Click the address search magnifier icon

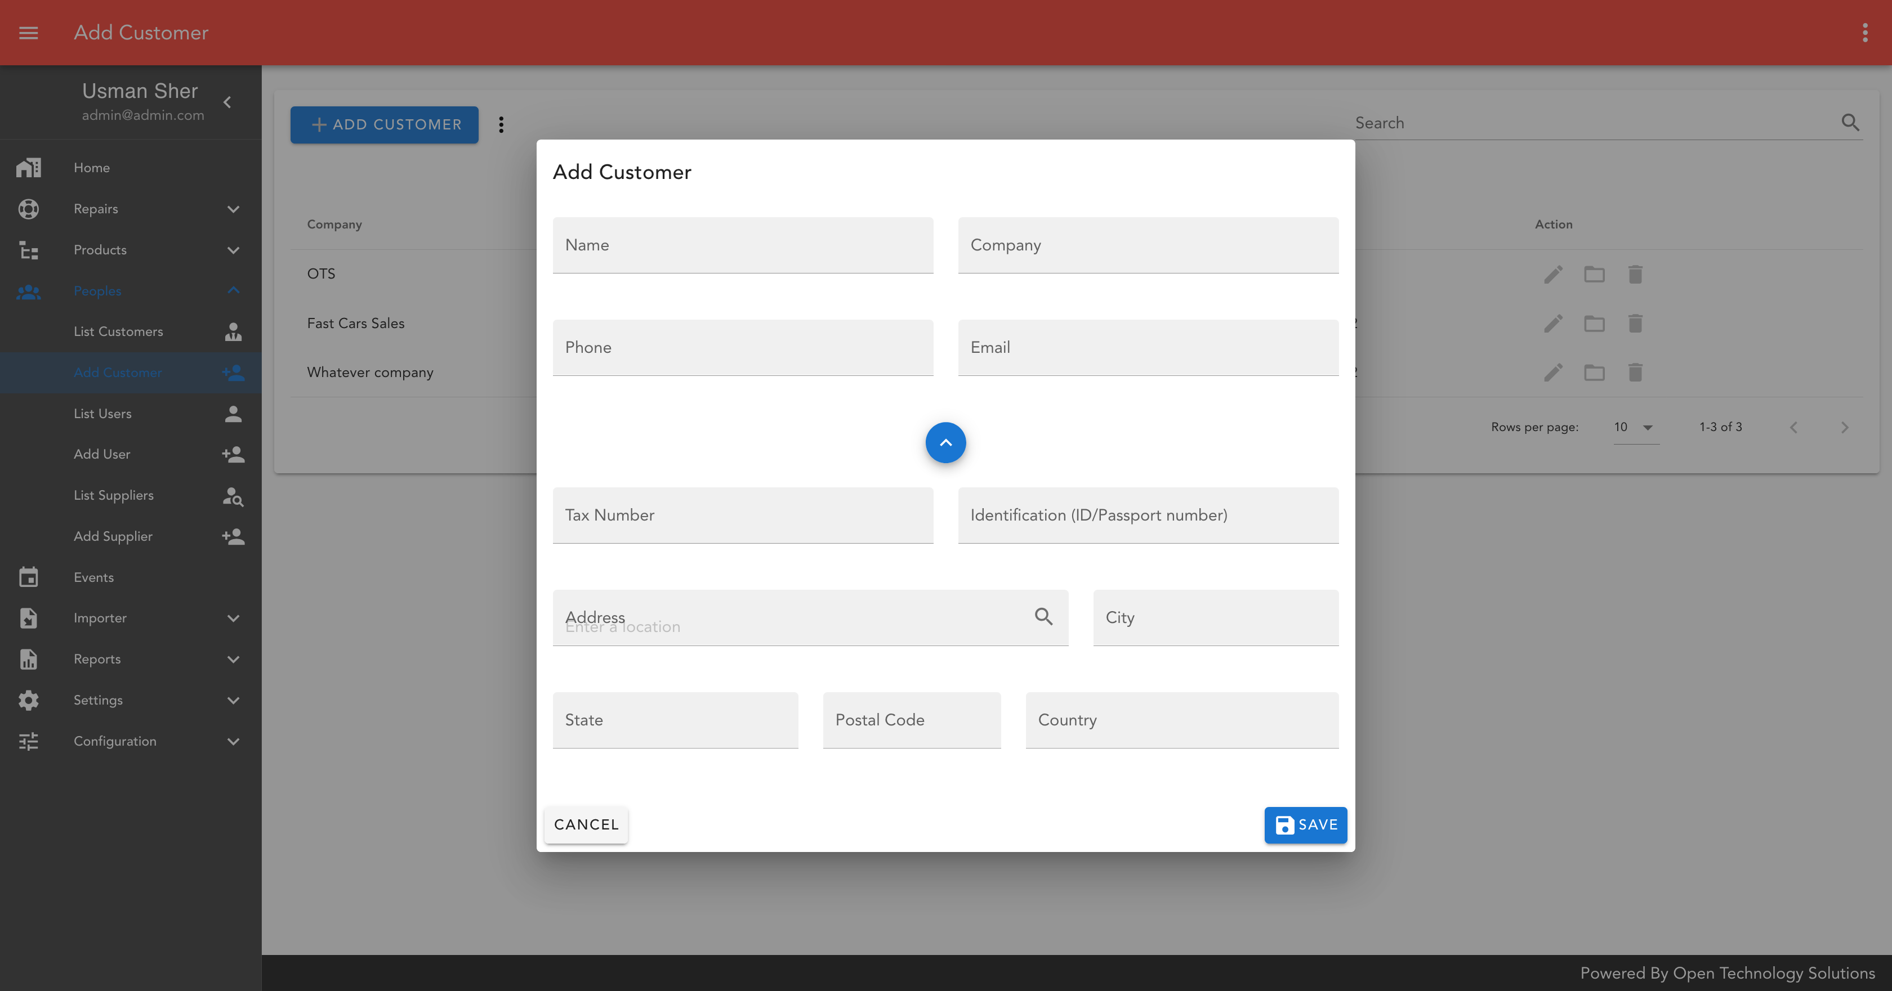pyautogui.click(x=1043, y=617)
